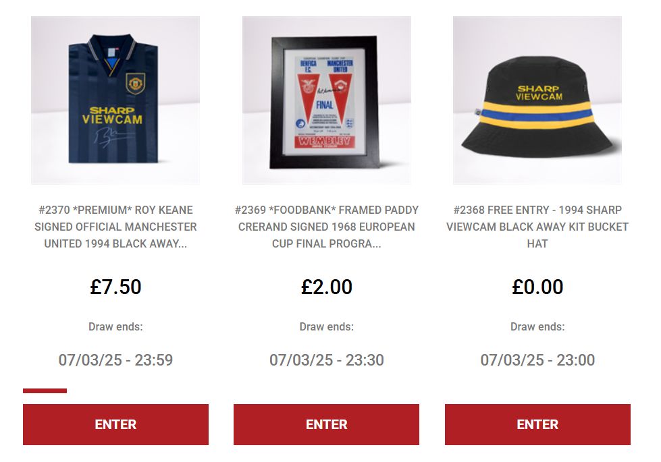The image size is (661, 462).
Task: Click the £2.00 price
Action: (326, 287)
